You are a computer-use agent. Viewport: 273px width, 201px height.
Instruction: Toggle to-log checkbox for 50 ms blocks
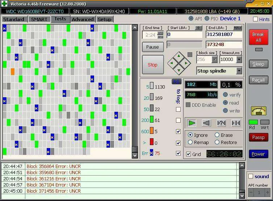178,110
